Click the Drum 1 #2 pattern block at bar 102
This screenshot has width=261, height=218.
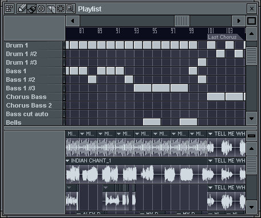(220, 54)
